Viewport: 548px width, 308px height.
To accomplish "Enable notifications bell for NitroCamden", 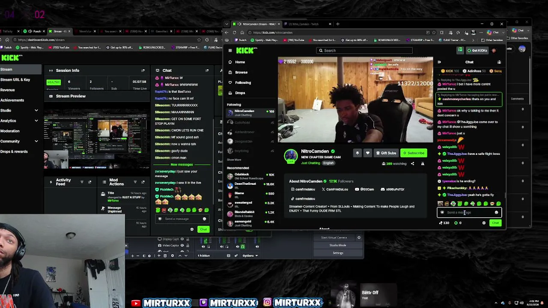I will (357, 153).
